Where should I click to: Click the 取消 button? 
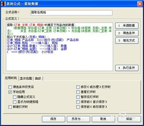[103, 119]
